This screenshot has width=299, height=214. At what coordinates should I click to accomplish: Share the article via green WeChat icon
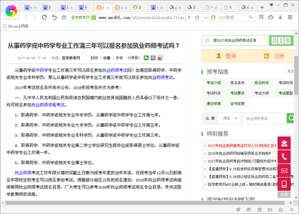[146, 58]
